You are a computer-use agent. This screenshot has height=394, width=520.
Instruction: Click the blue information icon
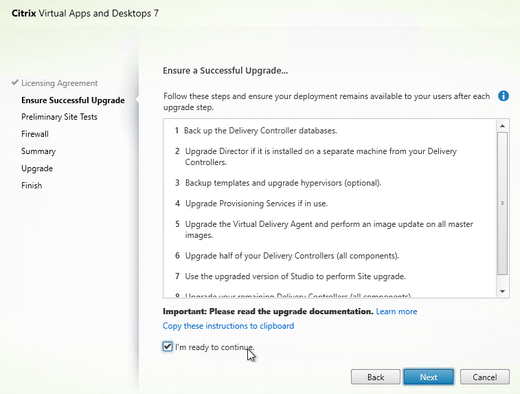(x=503, y=96)
